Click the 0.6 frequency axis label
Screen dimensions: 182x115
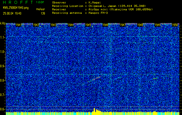coord(3,109)
